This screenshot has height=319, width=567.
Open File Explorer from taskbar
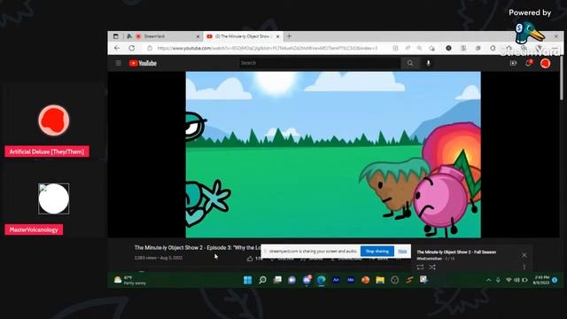tap(380, 280)
